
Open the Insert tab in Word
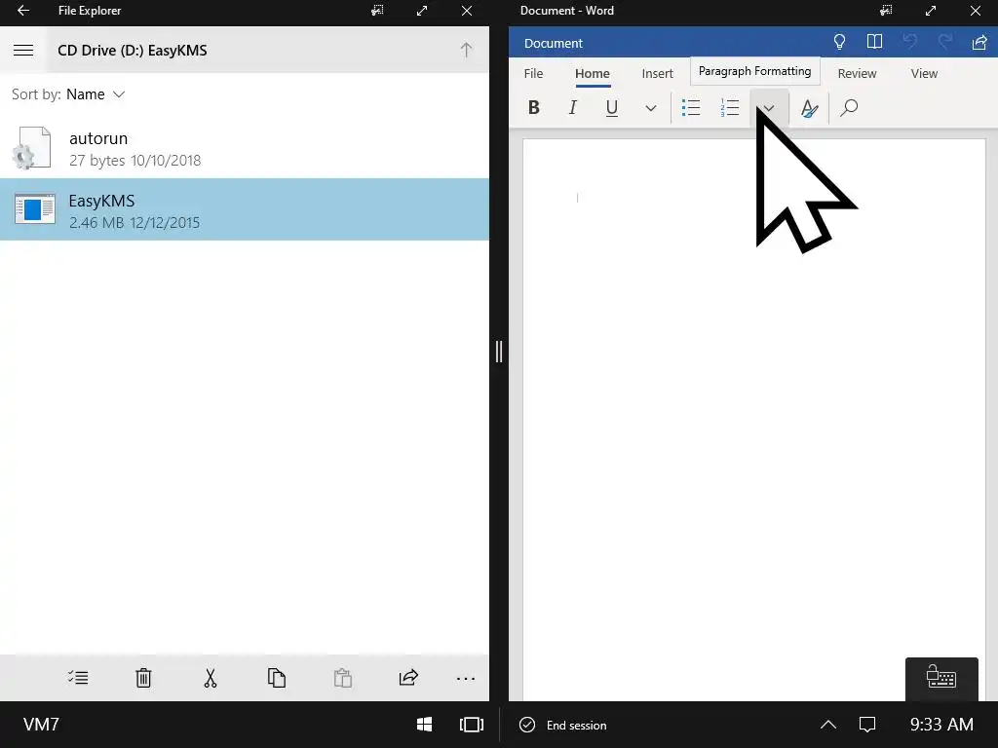click(x=658, y=73)
